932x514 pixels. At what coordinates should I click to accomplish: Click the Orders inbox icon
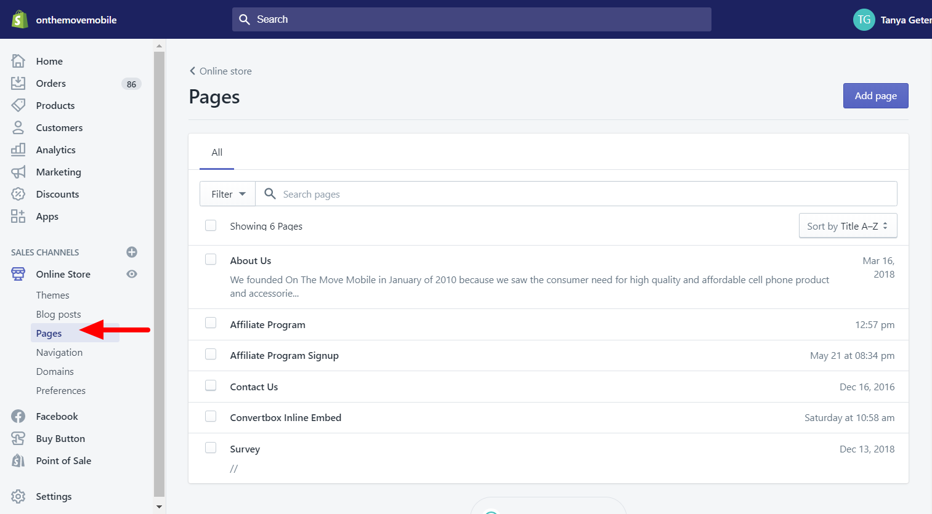pos(18,83)
